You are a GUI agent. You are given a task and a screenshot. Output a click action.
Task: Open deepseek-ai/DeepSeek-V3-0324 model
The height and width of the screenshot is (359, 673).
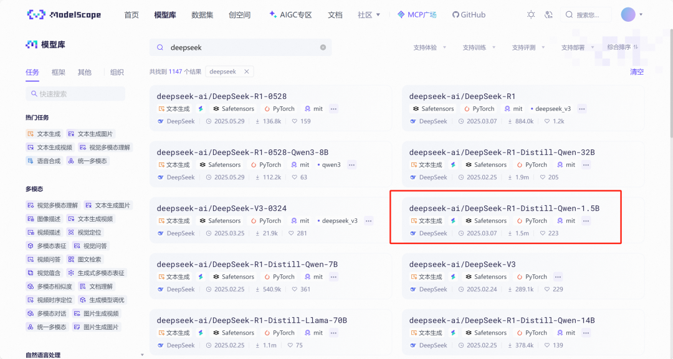click(221, 208)
